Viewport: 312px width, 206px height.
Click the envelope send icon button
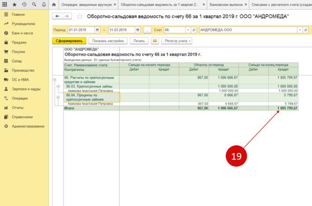click(155, 41)
